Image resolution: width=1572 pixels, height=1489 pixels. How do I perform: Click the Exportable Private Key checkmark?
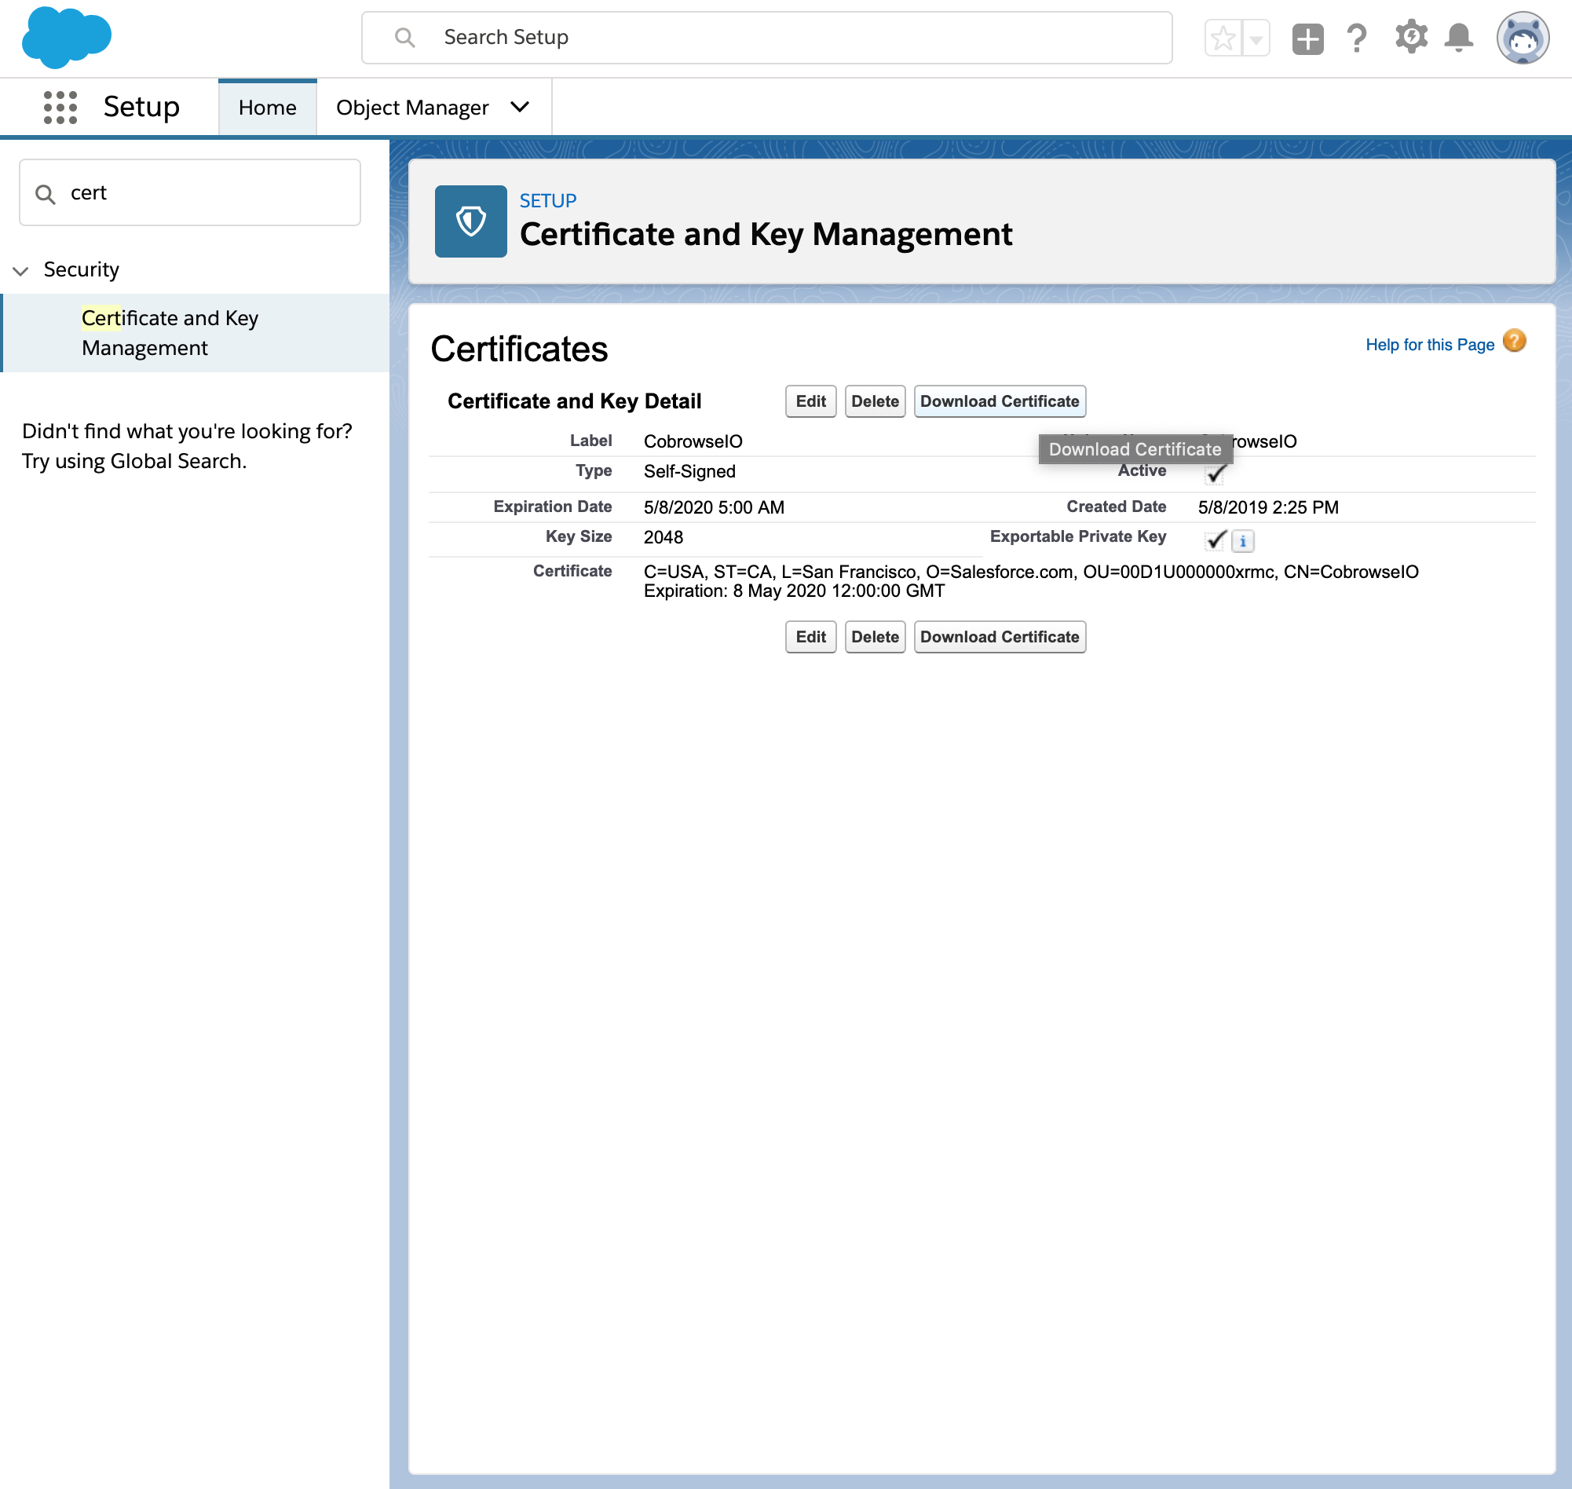click(1215, 540)
